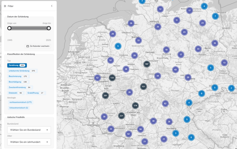Image resolution: width=237 pixels, height=149 pixels.
Task: Toggle the unbekannte Schändung filter chip
Action: pos(22,71)
